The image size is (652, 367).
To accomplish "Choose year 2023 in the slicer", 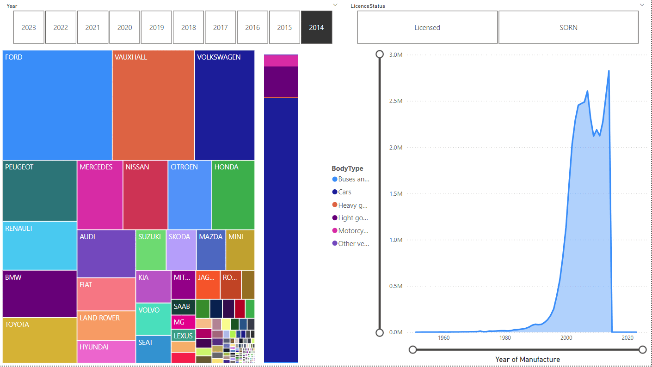I will 29,27.
